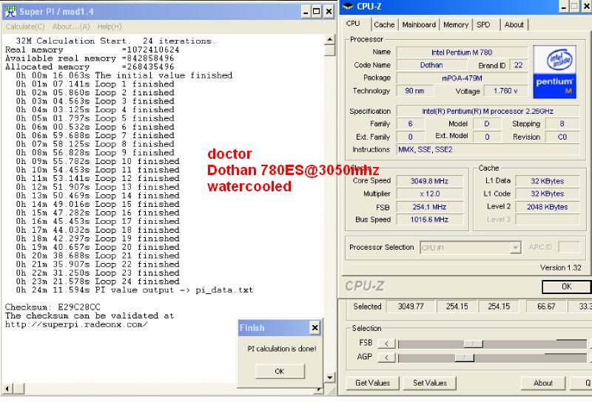Open the Help(H) menu in Super PI
592x413 pixels.
tap(110, 27)
